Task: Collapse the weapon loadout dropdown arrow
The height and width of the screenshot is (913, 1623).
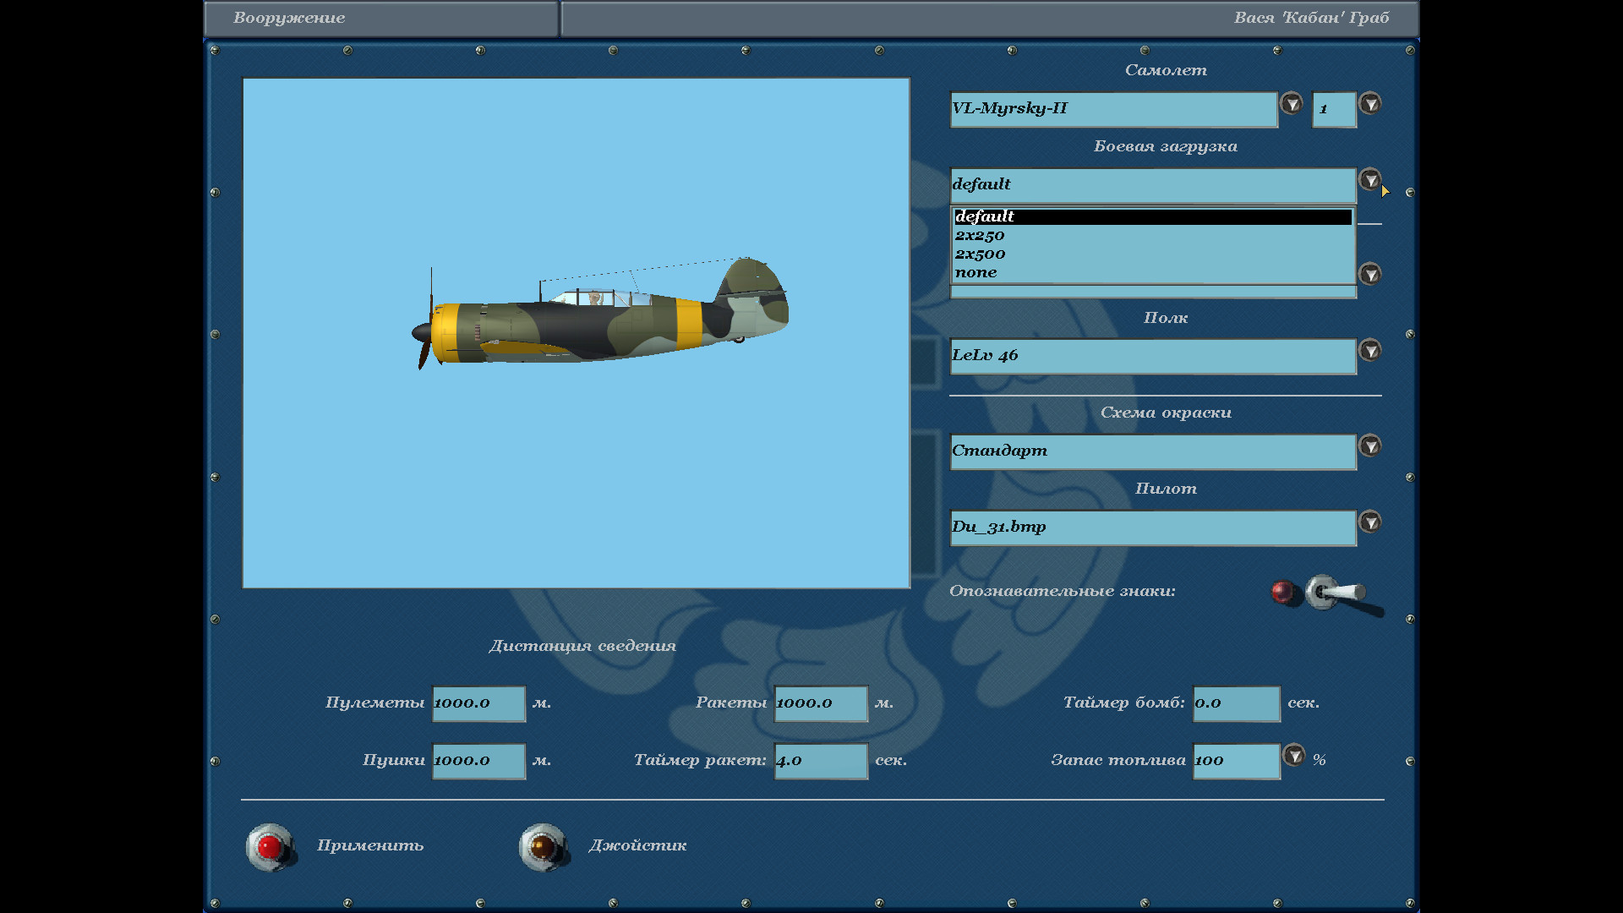Action: [1369, 180]
